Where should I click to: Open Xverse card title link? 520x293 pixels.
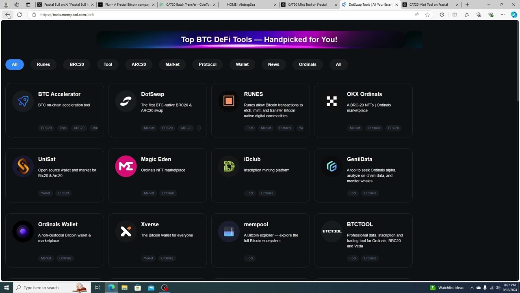pyautogui.click(x=150, y=224)
